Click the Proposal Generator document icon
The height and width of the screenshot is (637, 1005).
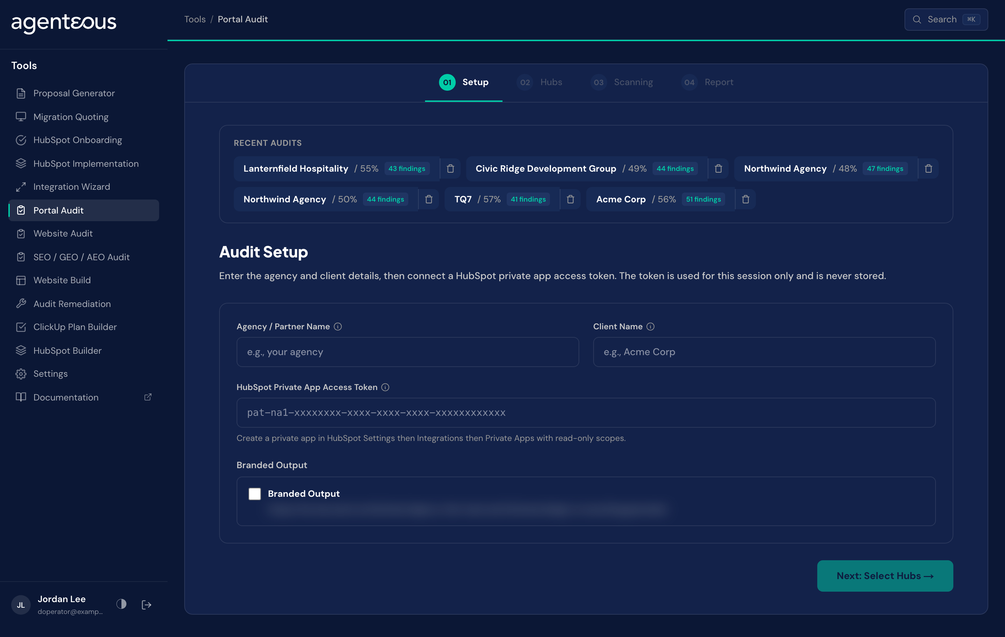tap(21, 93)
